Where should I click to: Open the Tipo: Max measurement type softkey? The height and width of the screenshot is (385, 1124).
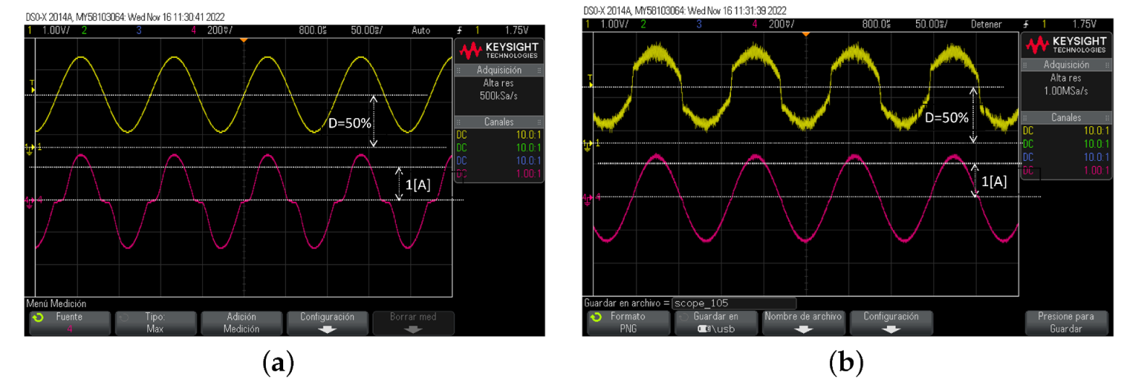(155, 323)
